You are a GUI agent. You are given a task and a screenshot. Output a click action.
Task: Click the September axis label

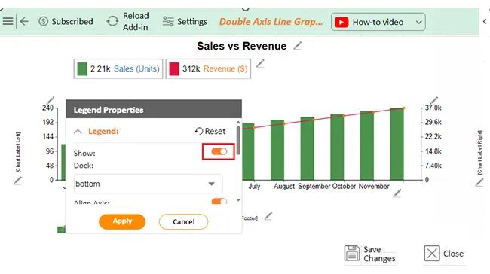click(x=314, y=187)
